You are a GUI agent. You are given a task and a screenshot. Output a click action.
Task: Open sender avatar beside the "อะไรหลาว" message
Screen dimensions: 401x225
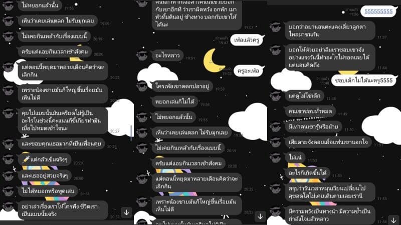click(142, 55)
